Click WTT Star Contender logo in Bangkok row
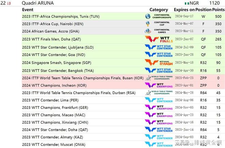Screen dimensions: 225x148 pos(159,70)
